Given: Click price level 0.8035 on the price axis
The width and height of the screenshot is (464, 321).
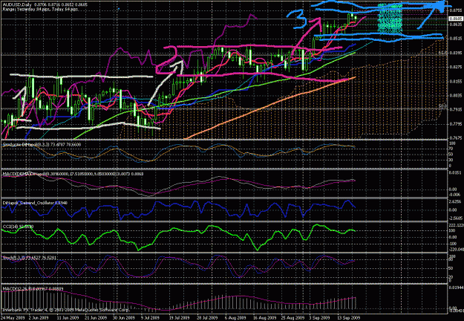Looking at the screenshot, I should pos(454,96).
